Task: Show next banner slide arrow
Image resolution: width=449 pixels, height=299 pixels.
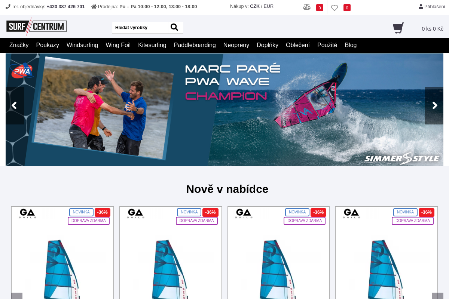Action: (x=434, y=106)
